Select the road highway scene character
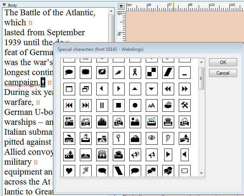This screenshot has width=244, height=196. point(102,138)
